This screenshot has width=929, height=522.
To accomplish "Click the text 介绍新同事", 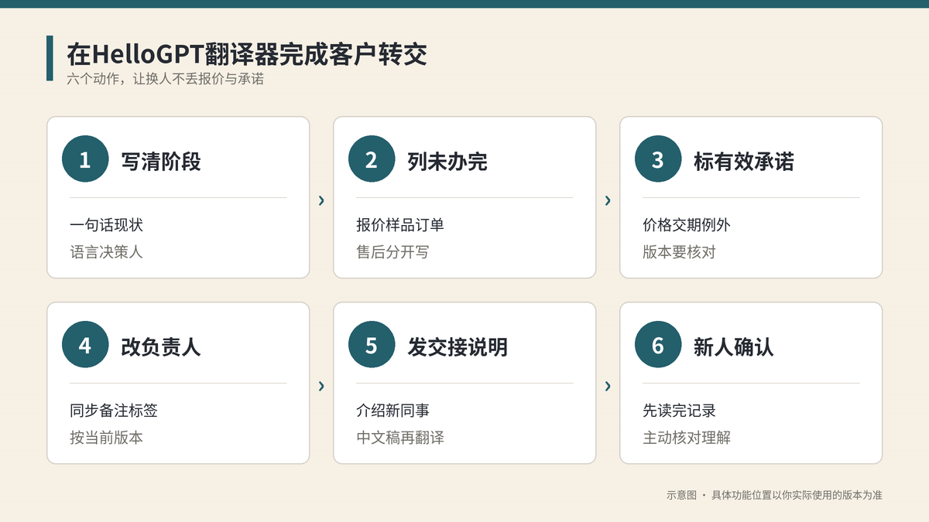I will [393, 411].
